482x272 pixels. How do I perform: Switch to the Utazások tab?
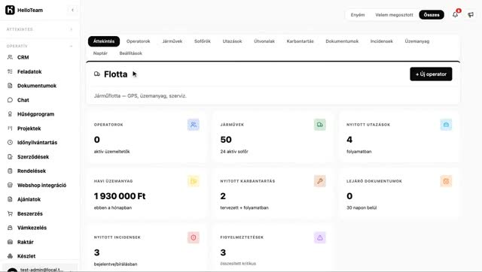pyautogui.click(x=232, y=41)
